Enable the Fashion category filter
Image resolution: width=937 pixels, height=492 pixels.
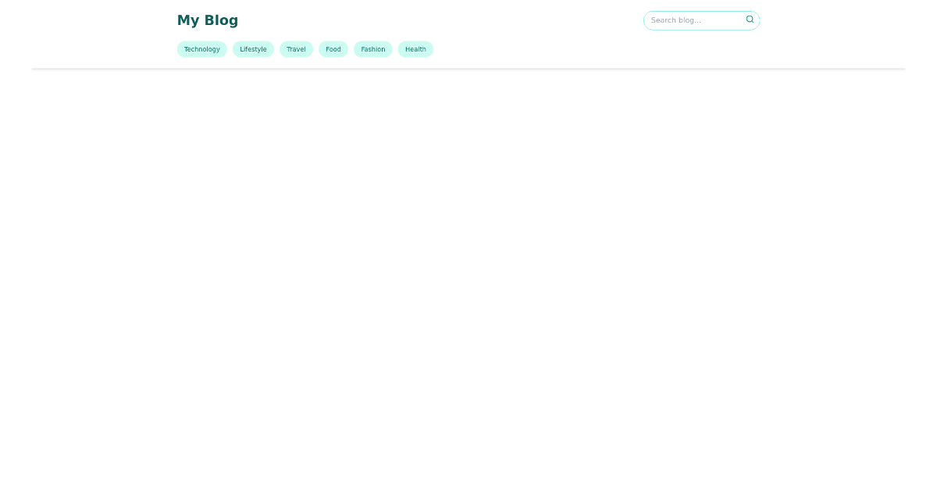(372, 49)
